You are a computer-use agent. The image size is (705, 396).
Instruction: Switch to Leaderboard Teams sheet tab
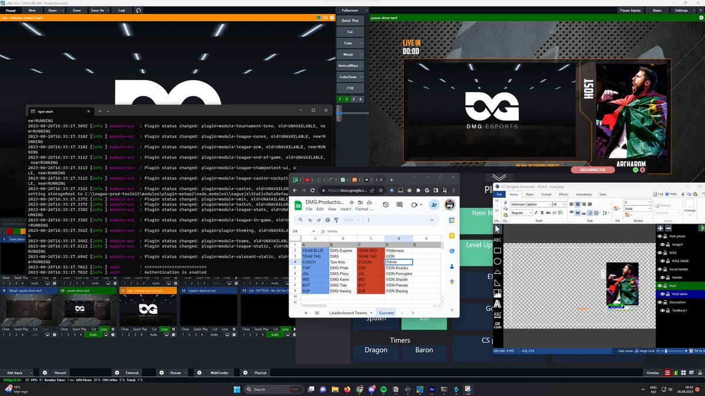(x=348, y=313)
